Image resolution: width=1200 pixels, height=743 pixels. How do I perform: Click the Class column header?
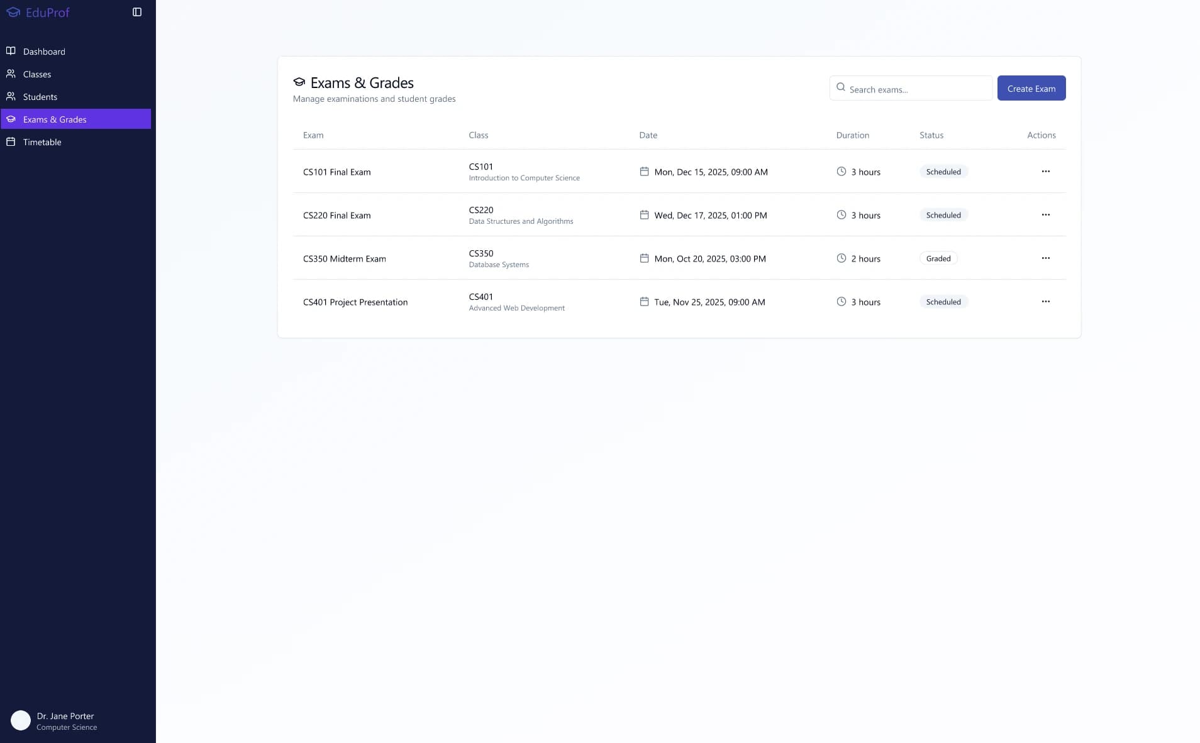coord(479,135)
